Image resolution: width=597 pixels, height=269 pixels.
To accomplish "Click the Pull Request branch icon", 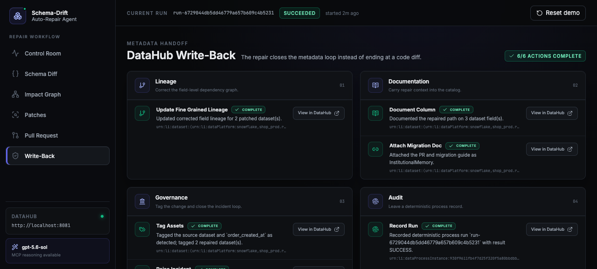I will point(15,136).
